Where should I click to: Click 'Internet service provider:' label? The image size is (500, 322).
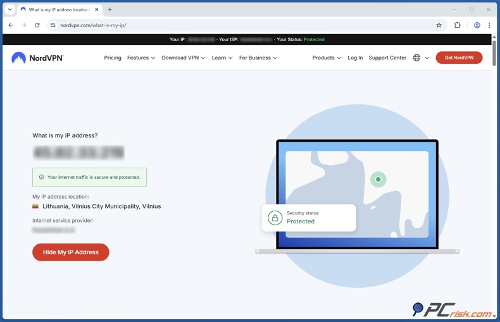tap(63, 220)
